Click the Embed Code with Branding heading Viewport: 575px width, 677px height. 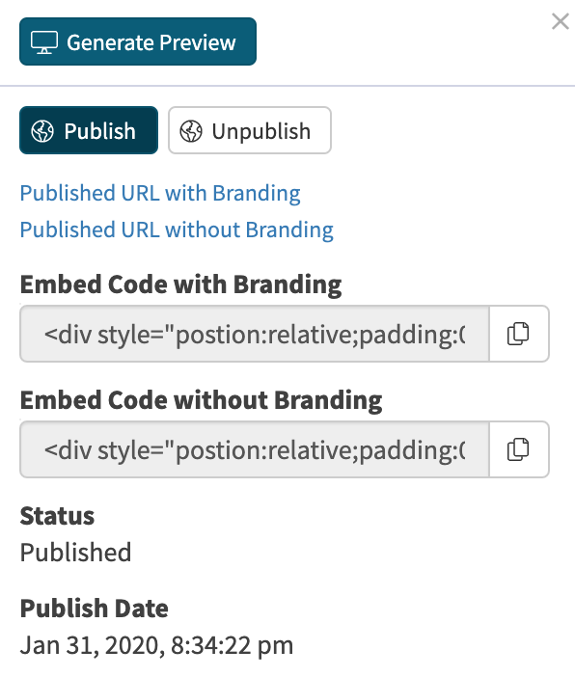coord(180,284)
